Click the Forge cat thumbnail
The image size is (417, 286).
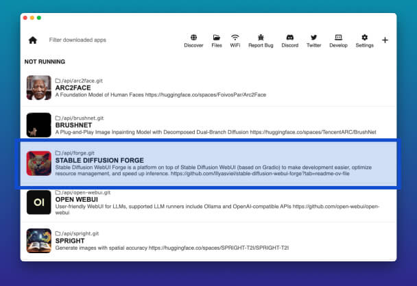tap(38, 164)
